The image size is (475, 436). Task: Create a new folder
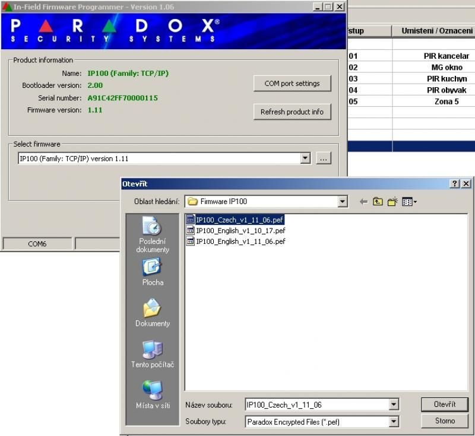point(392,202)
